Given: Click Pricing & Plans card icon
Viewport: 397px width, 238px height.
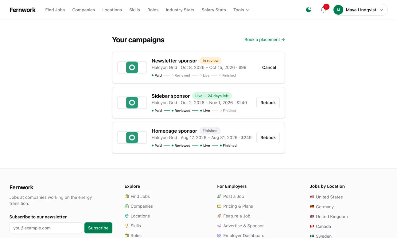Looking at the screenshot, I should click(x=219, y=206).
